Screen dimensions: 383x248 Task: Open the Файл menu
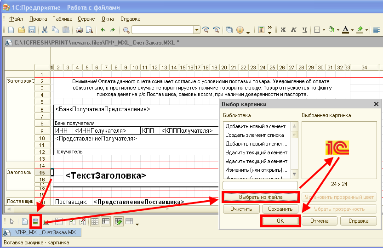click(x=16, y=19)
